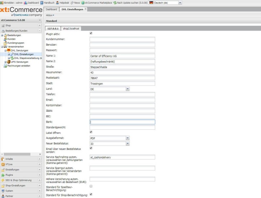Click the Shop cart icon in sidebar
261x198 pixels.
pyautogui.click(x=3, y=26)
